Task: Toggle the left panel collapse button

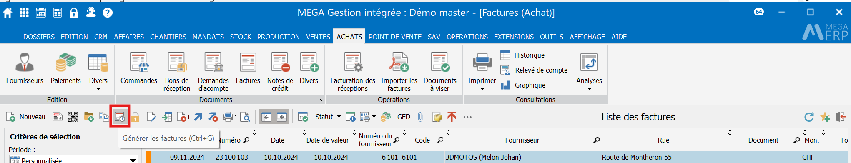Action: pyautogui.click(x=266, y=117)
